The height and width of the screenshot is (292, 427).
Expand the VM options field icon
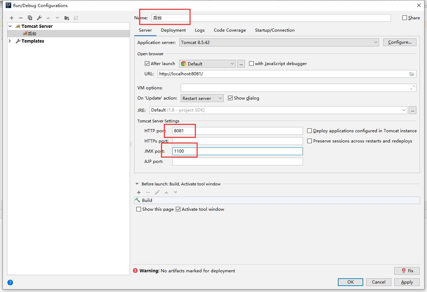click(412, 88)
